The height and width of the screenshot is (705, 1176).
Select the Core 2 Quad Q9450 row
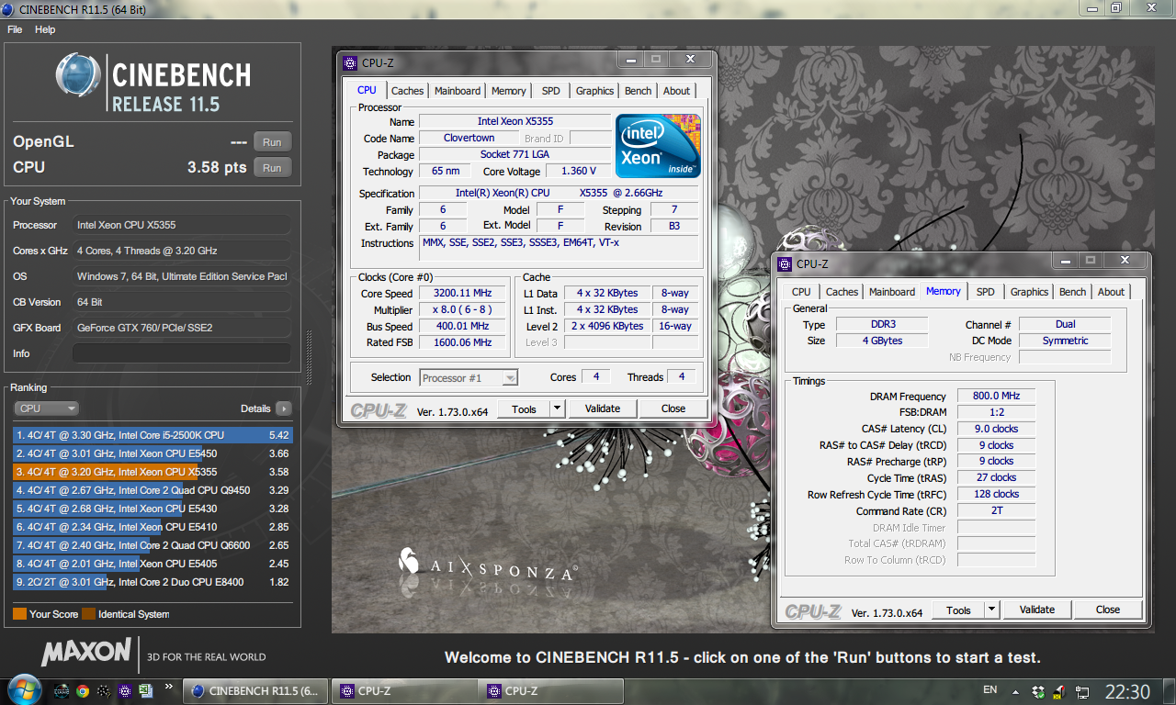click(x=153, y=490)
